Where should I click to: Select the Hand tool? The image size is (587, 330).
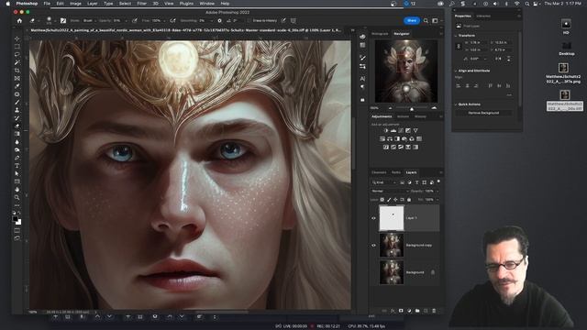17,190
